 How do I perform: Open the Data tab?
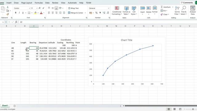47,3
